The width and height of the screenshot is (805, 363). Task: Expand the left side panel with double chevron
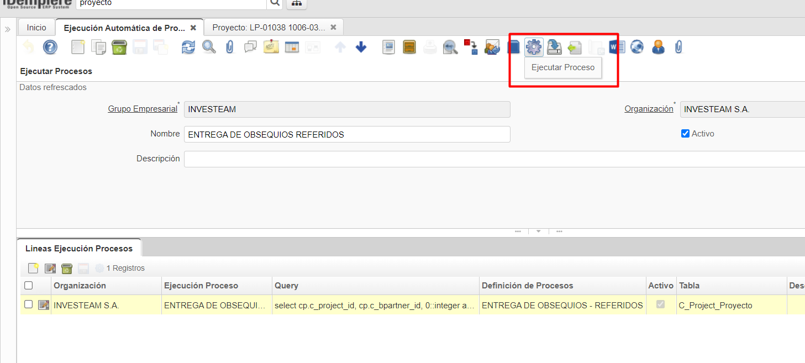click(x=8, y=29)
